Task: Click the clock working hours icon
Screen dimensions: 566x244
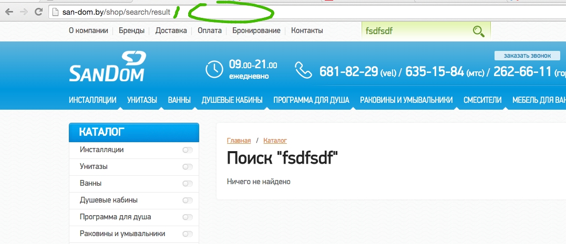Action: [214, 69]
